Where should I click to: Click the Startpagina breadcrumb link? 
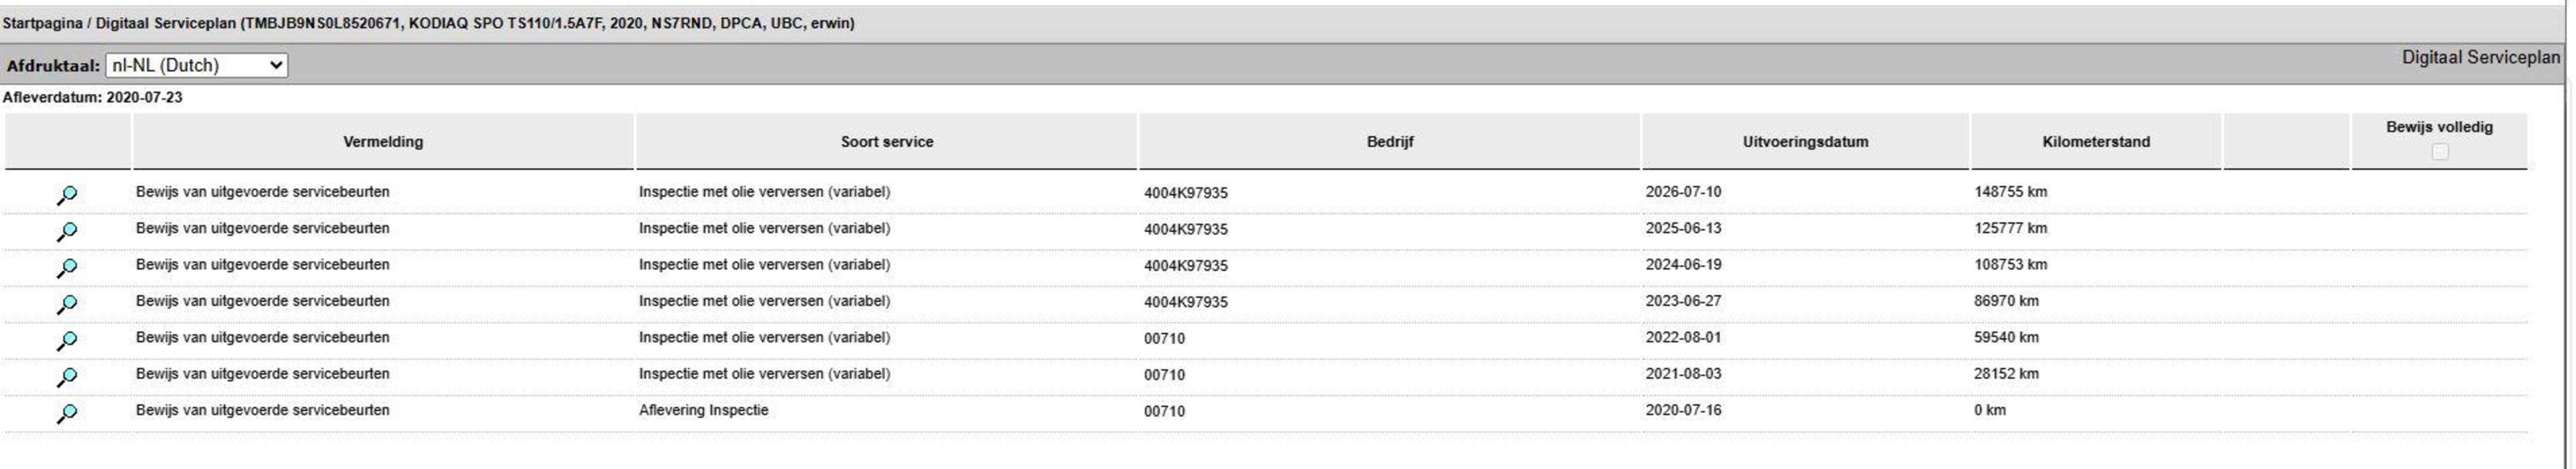(43, 23)
